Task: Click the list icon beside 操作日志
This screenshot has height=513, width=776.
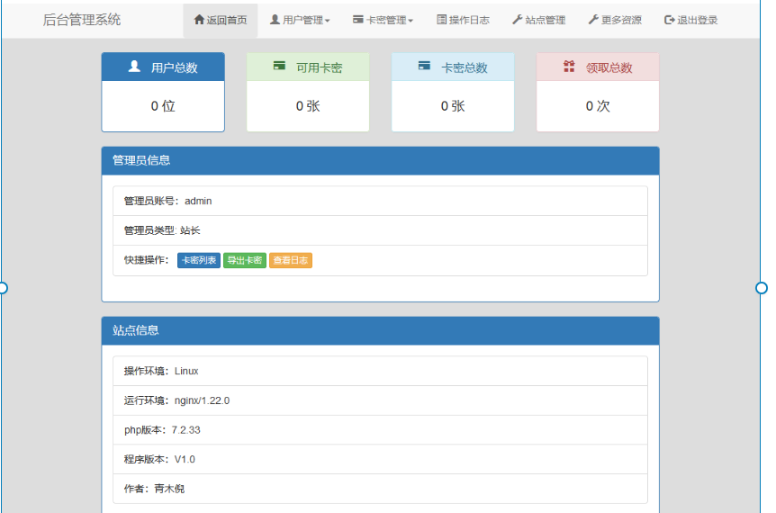Action: (x=441, y=20)
